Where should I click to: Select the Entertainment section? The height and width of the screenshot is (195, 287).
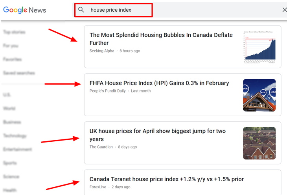point(18,149)
